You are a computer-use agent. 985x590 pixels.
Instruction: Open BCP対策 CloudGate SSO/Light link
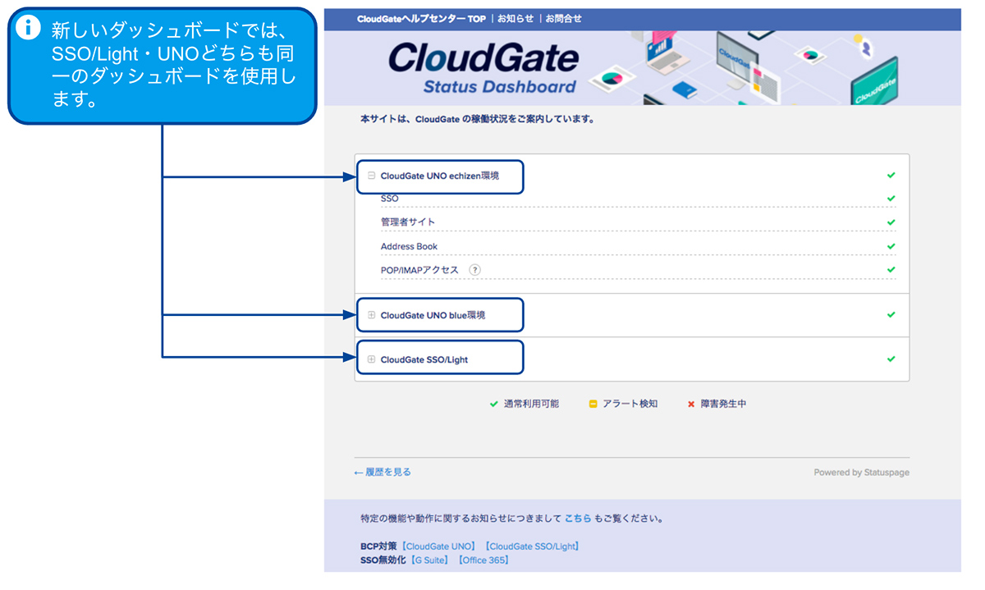coord(532,547)
